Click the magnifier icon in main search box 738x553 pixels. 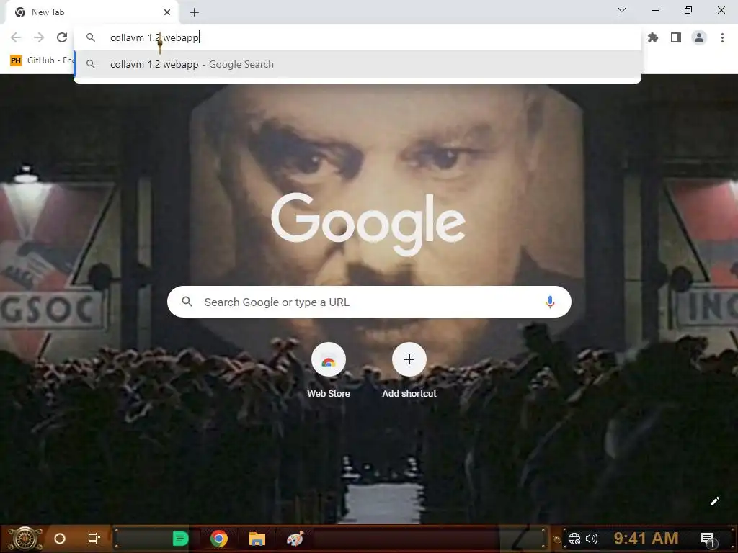point(187,302)
